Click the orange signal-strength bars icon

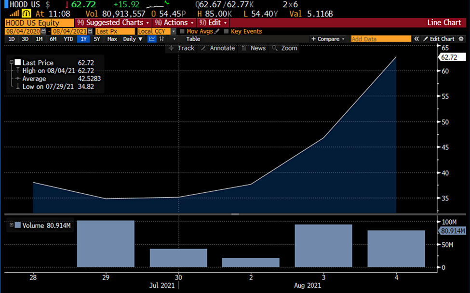coord(14,14)
